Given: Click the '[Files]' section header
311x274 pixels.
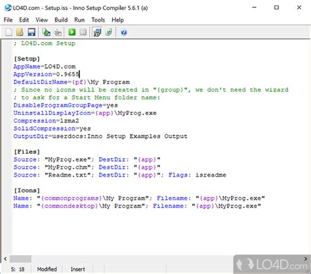Looking at the screenshot, I should (27, 152).
